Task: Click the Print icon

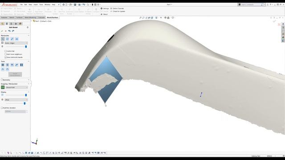Action: 79,4
